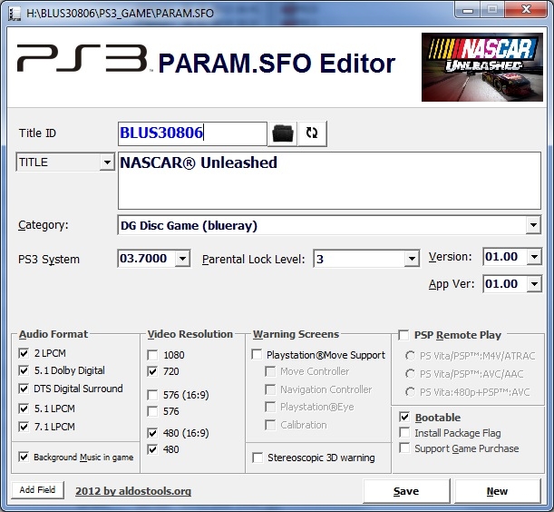Open the TITLE field selector dropdown
This screenshot has width=554, height=512.
click(107, 162)
